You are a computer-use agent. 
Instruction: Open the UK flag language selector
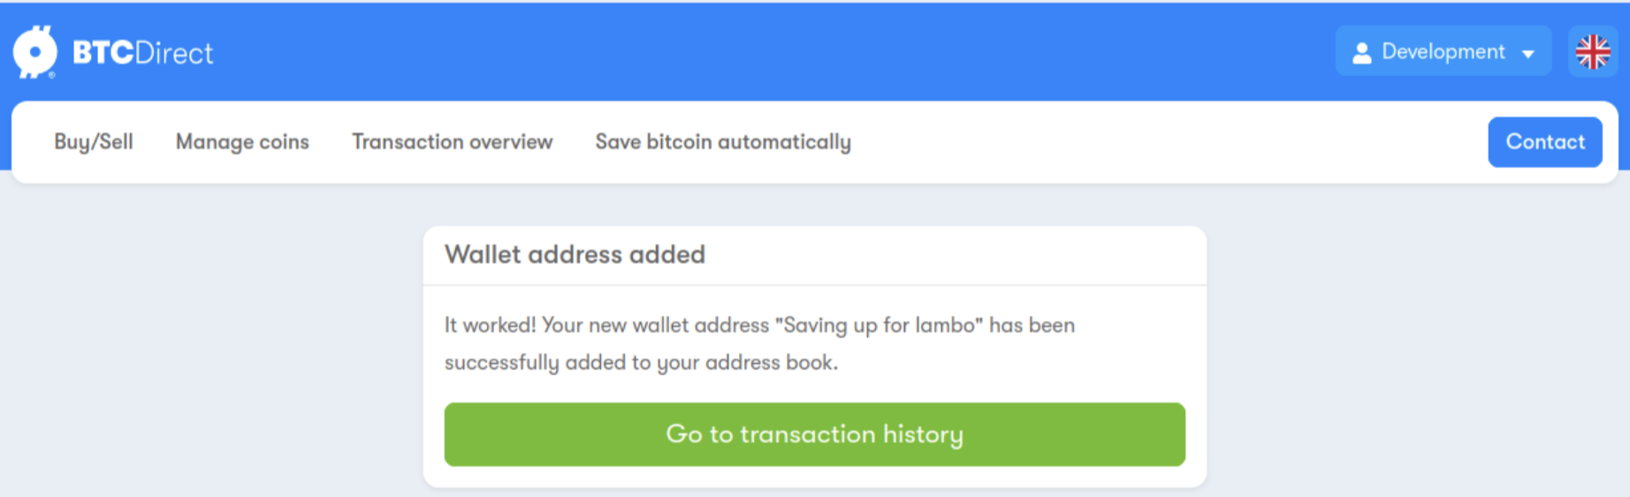1593,51
